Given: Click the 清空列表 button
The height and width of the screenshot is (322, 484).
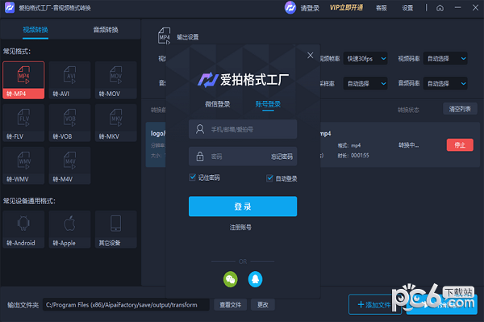Looking at the screenshot, I should click(x=460, y=109).
